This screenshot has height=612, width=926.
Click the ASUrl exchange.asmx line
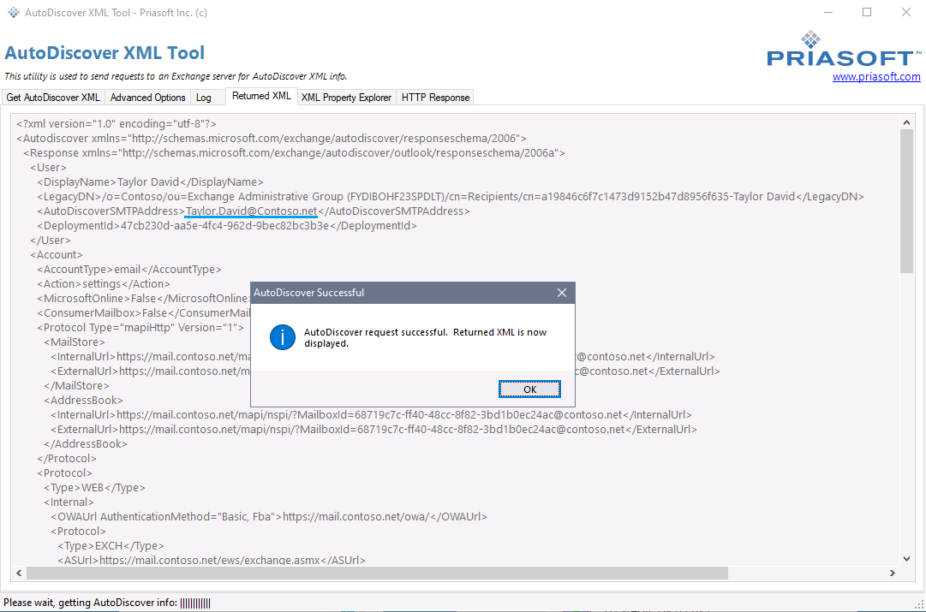pyautogui.click(x=212, y=560)
